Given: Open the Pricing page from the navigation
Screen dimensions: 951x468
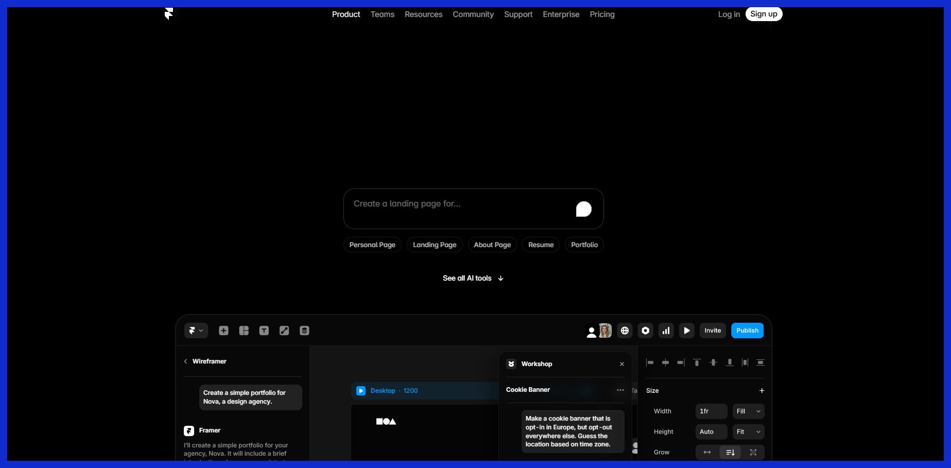Looking at the screenshot, I should [x=602, y=14].
